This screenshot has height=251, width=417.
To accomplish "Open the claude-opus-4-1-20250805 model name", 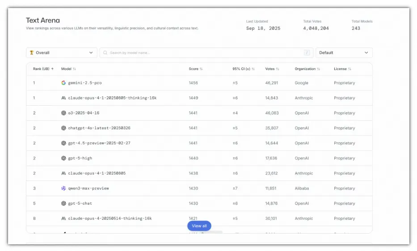I will point(97,173).
